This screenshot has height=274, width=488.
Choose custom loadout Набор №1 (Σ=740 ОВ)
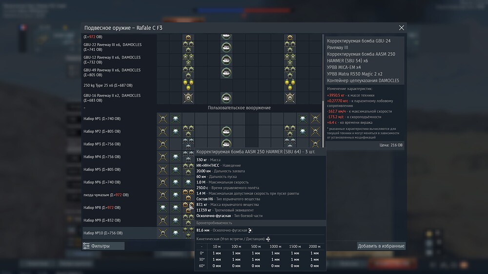(102, 118)
